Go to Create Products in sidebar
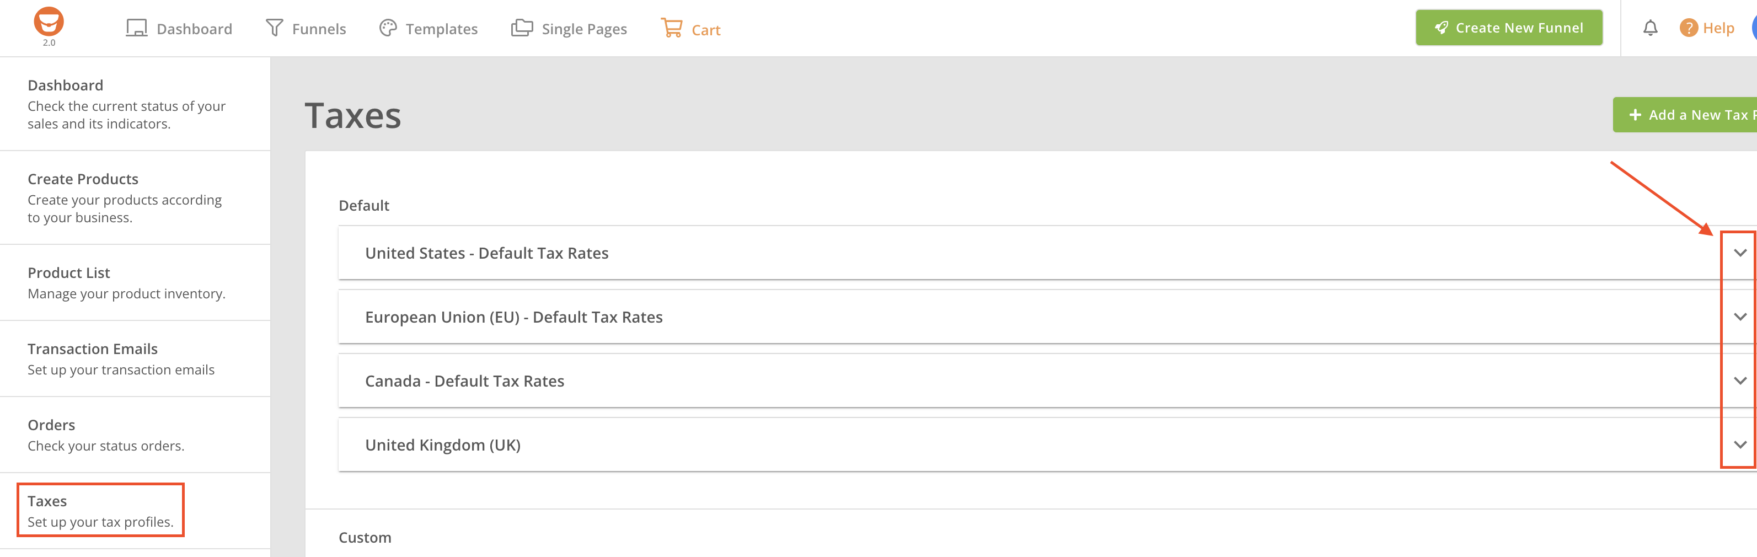 pos(83,179)
